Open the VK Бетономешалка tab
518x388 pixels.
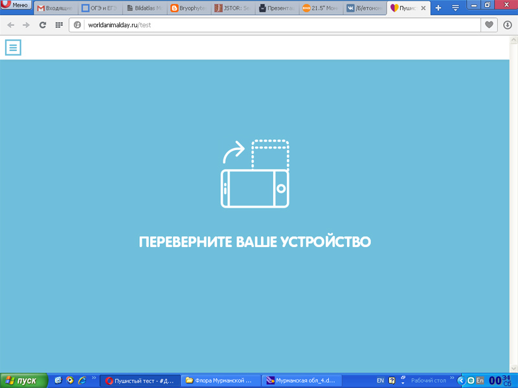[x=366, y=8]
